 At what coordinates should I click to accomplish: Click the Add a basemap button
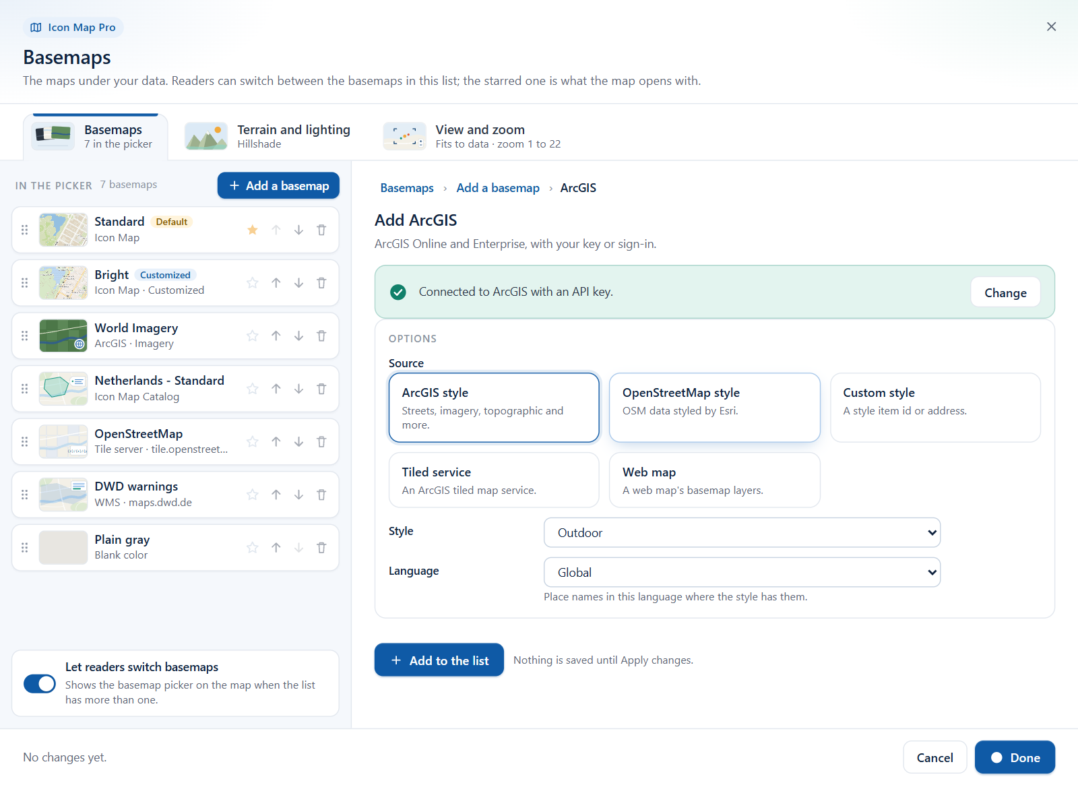pos(278,185)
